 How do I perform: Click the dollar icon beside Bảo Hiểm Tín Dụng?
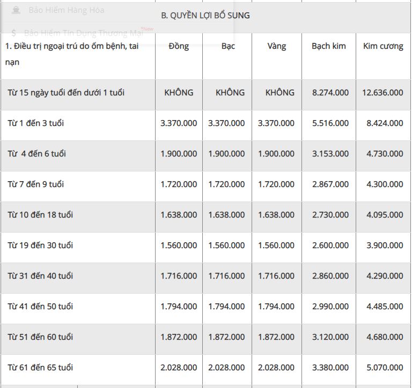tap(14, 33)
